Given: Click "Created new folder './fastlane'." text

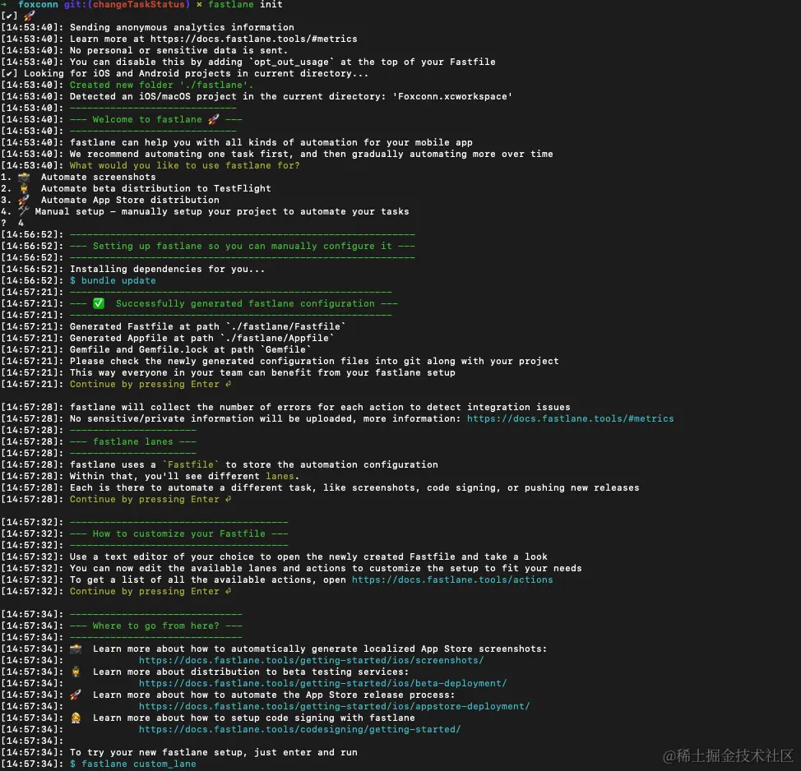Looking at the screenshot, I should tap(161, 85).
